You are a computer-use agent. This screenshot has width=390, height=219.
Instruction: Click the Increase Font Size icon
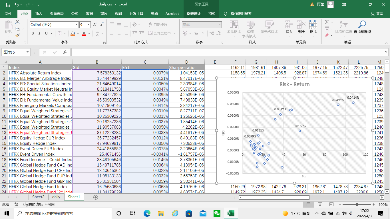(x=95, y=25)
